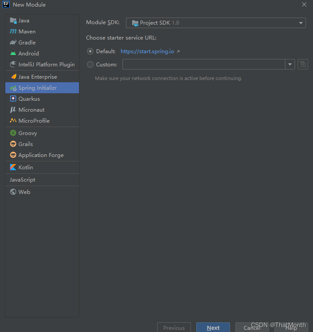The width and height of the screenshot is (313, 332).
Task: Select JavaScript in the list
Action: pyautogui.click(x=42, y=179)
